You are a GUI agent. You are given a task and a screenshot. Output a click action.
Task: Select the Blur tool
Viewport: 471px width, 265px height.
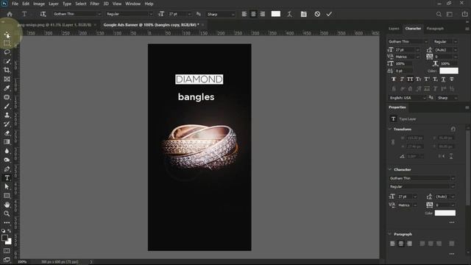click(x=7, y=151)
